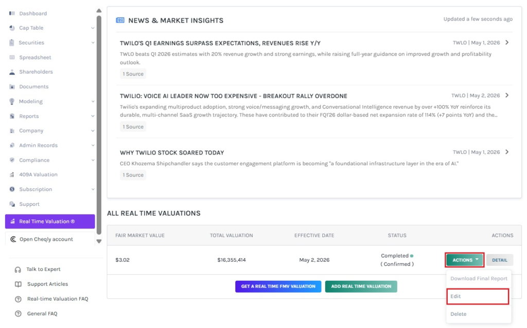View 1 Source for Stock Soared article
This screenshot has width=527, height=328.
pos(133,175)
